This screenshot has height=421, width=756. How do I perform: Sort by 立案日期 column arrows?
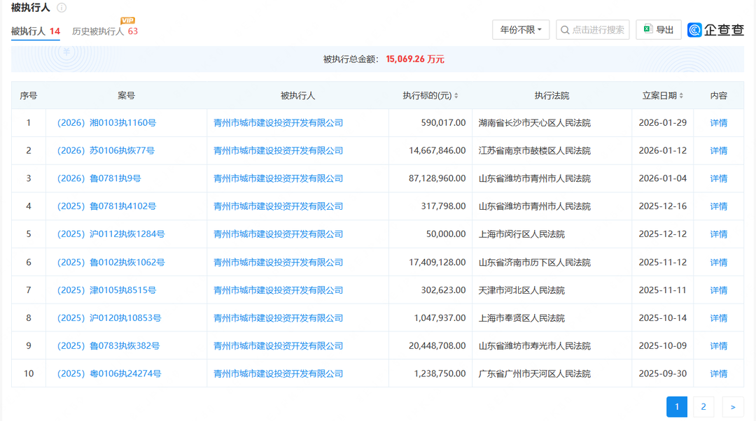(681, 96)
